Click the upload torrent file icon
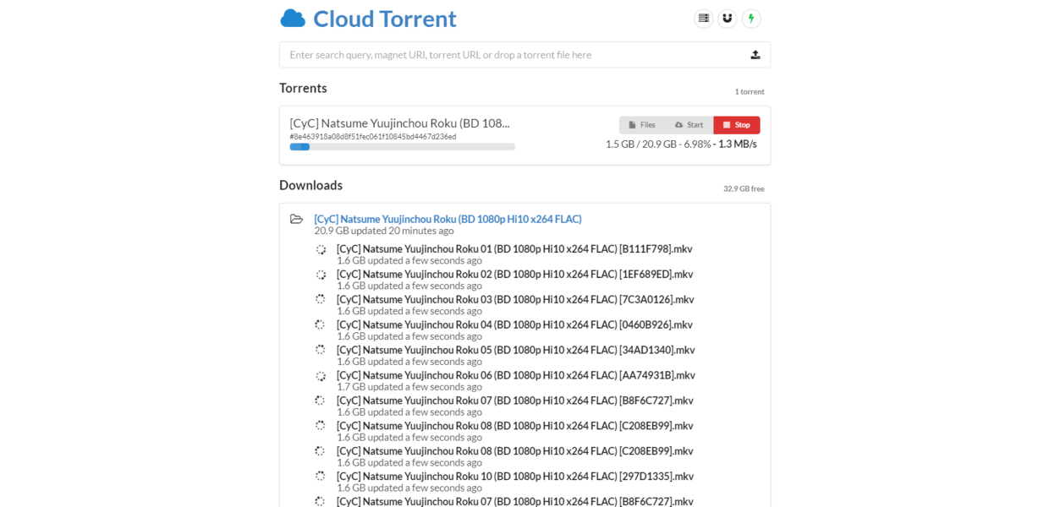Screen dimensions: 1049x507 755,55
